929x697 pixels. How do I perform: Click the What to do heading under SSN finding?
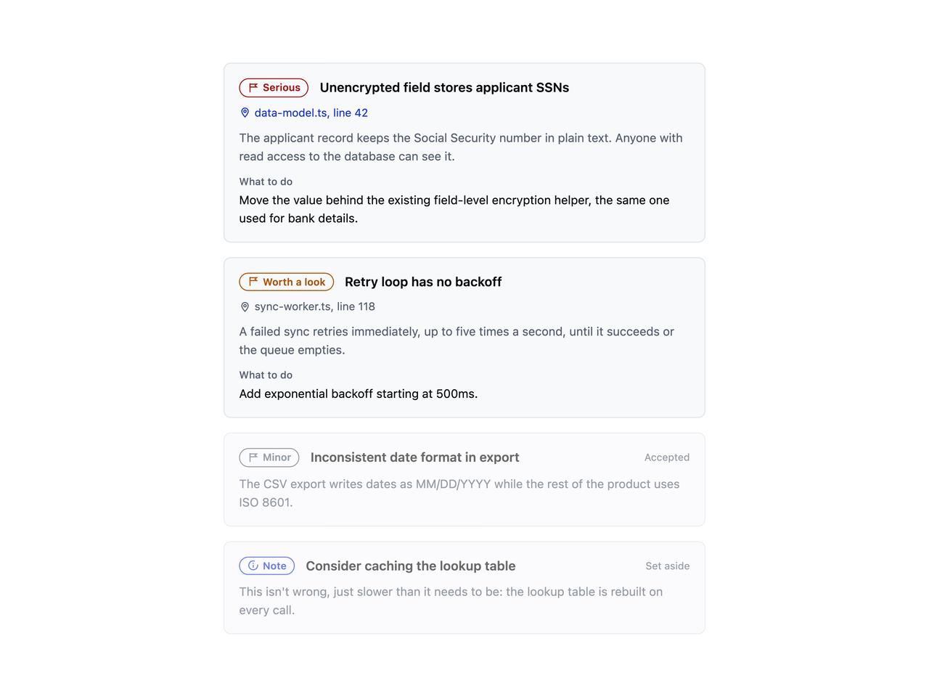266,182
